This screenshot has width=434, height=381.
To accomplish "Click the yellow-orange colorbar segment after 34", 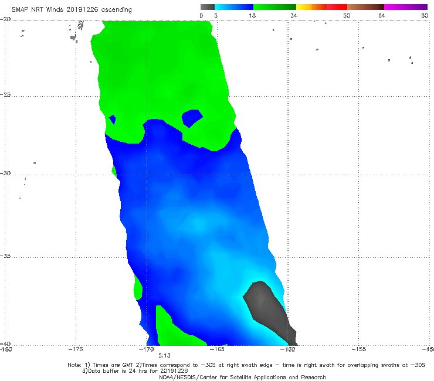I will (311, 7).
